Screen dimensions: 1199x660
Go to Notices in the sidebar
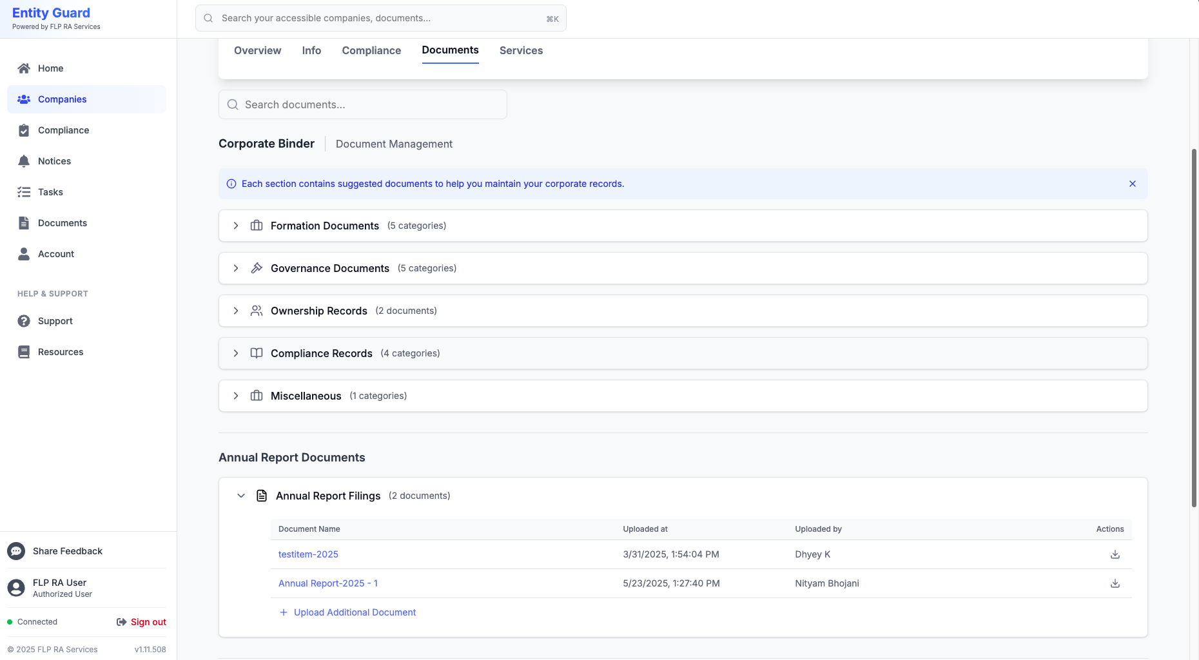pos(86,161)
